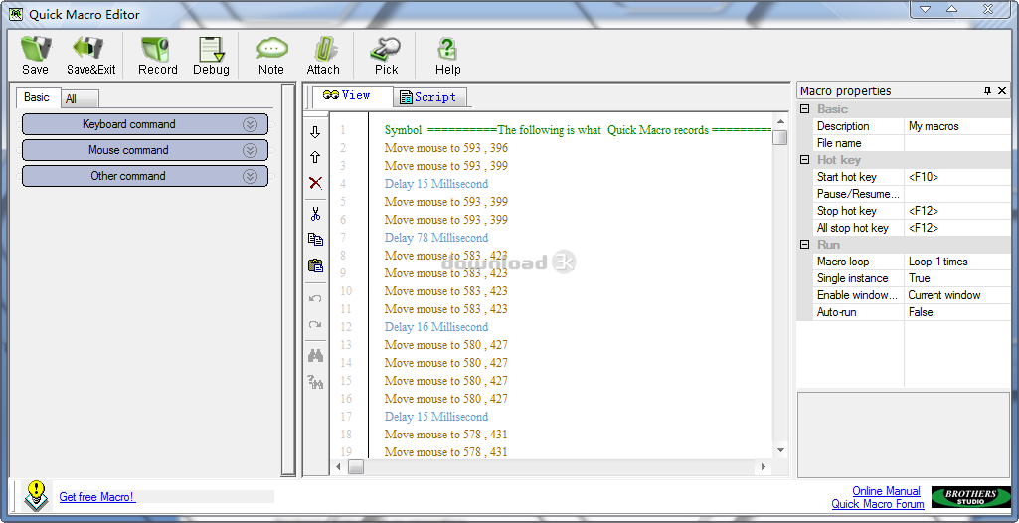Start recording with the Record icon
This screenshot has height=523, width=1019.
157,55
